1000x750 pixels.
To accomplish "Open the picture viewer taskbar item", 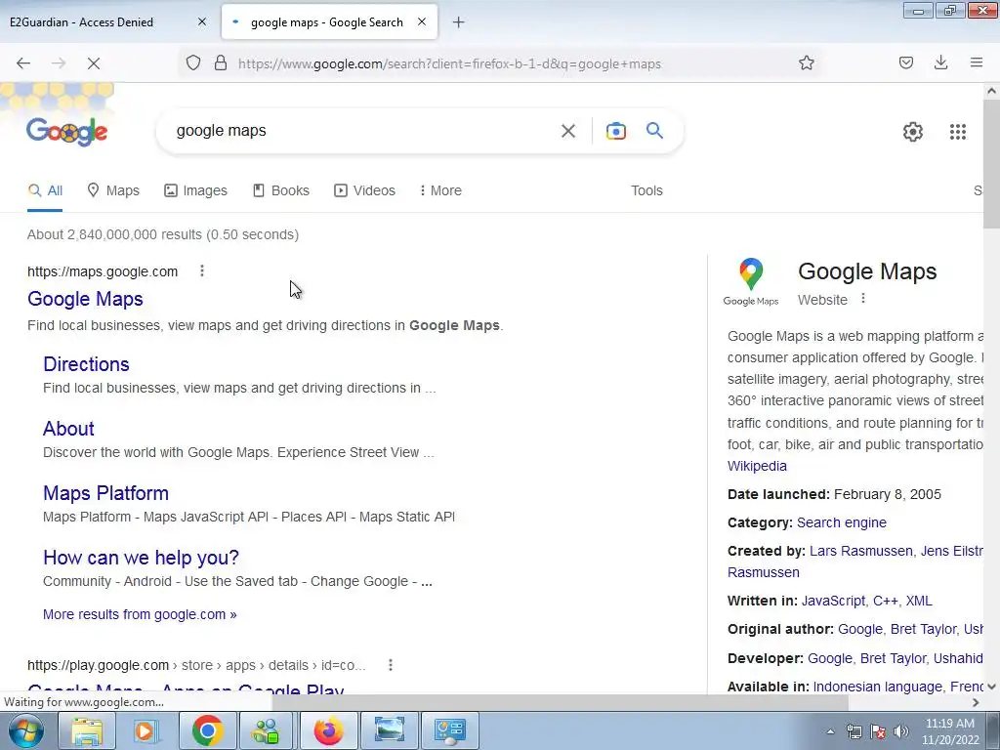I will coord(389,730).
